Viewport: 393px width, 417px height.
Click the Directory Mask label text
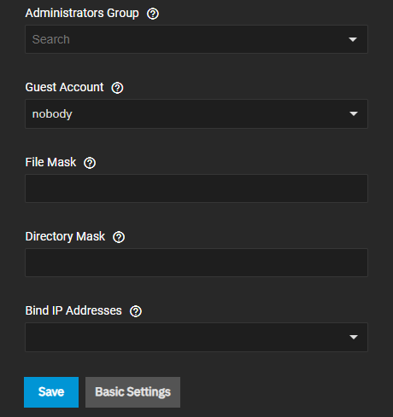(65, 236)
